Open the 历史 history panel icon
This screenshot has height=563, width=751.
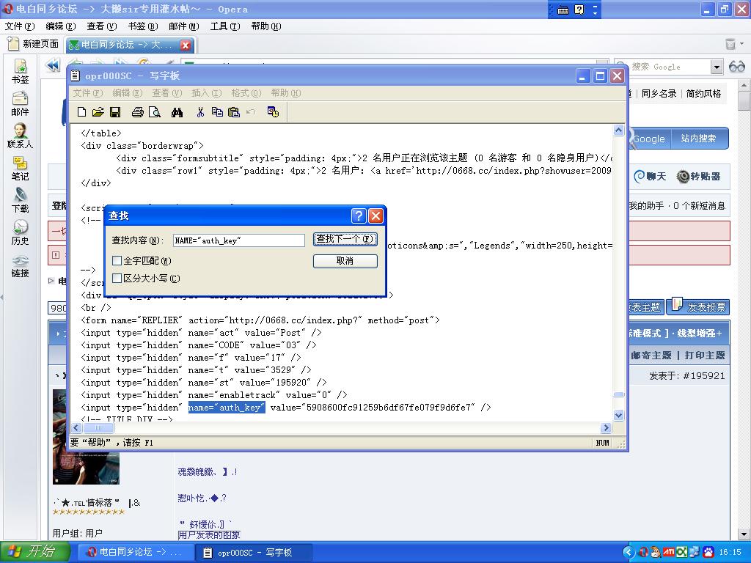point(20,232)
